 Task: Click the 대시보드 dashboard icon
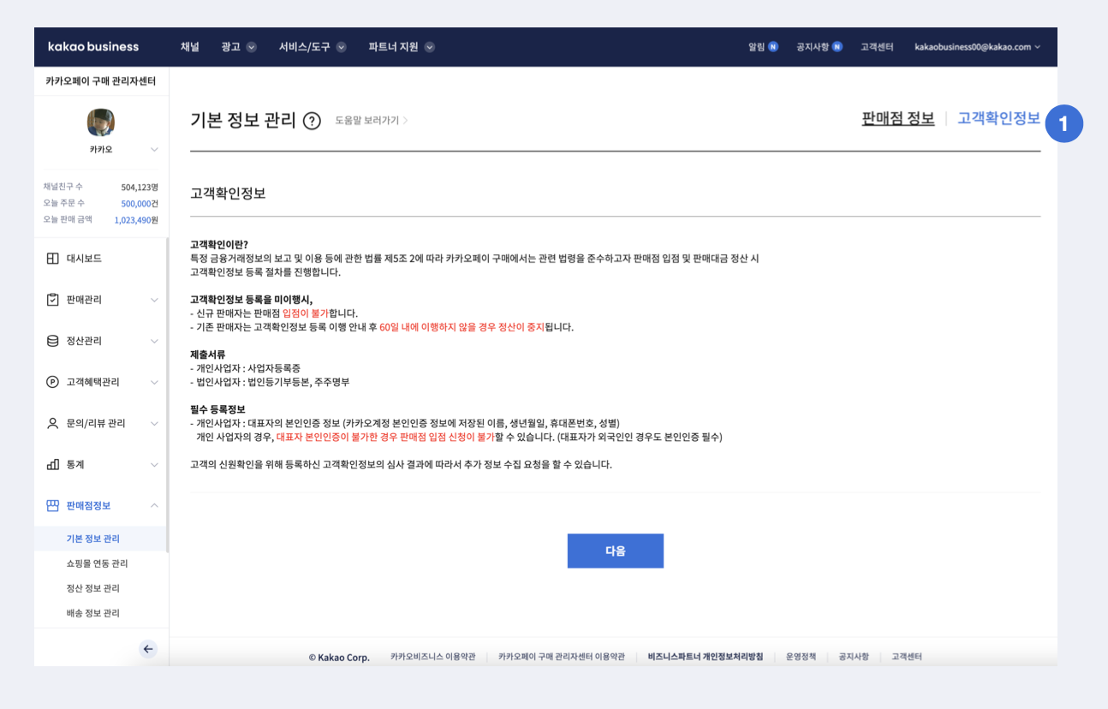[52, 258]
